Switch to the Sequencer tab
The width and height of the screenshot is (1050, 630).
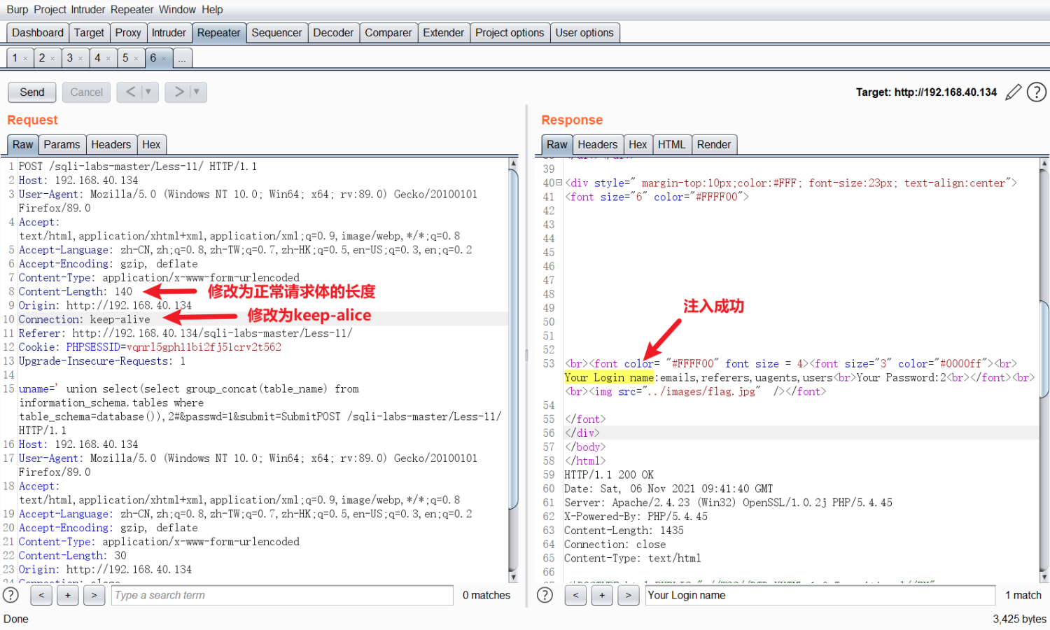[x=276, y=33]
